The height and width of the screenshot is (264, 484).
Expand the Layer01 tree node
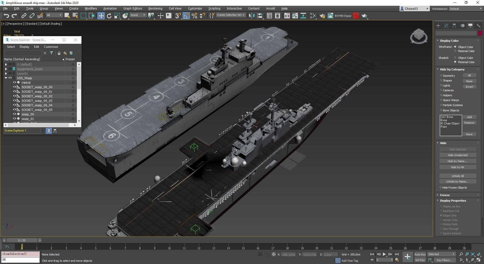(6, 73)
